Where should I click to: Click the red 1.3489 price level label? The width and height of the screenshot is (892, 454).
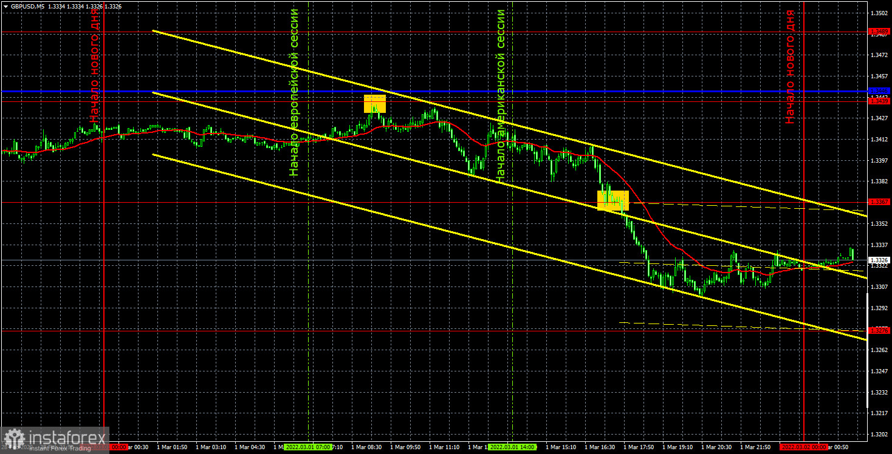[880, 31]
